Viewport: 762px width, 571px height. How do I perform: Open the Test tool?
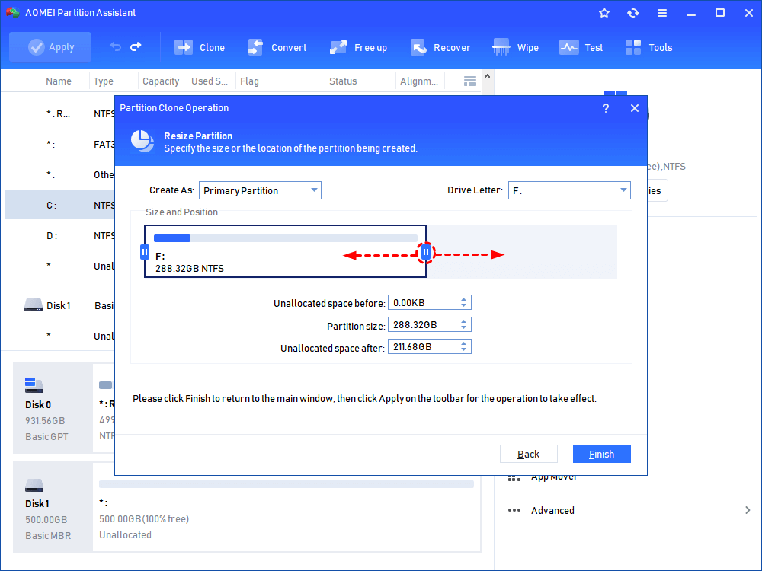581,47
